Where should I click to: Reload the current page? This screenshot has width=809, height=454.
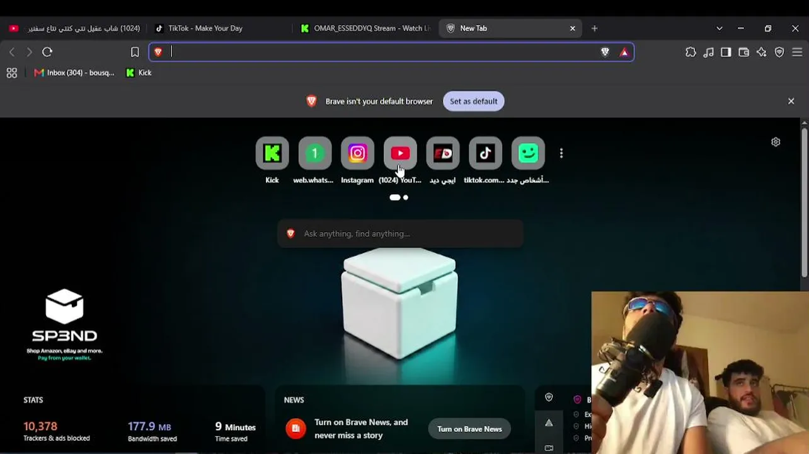tap(47, 52)
